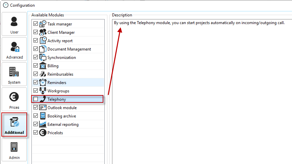
Task: Select the Additional tab in sidebar
Action: point(14,125)
